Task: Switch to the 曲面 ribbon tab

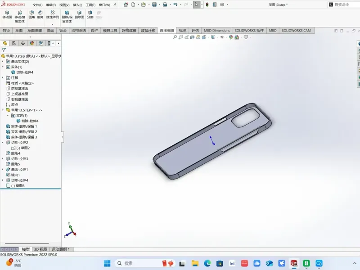Action: coord(50,31)
